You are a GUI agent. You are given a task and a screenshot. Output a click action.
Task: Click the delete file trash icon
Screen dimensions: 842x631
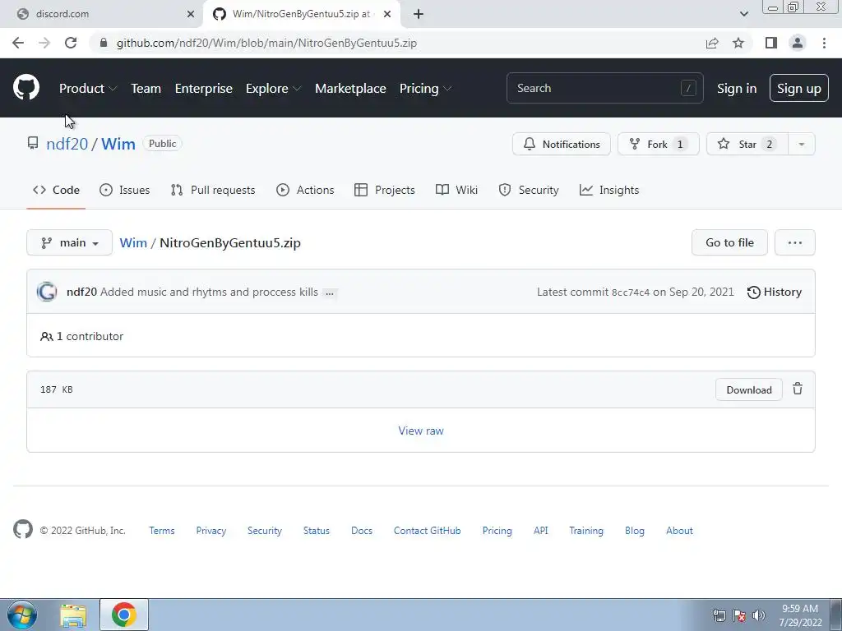point(798,389)
